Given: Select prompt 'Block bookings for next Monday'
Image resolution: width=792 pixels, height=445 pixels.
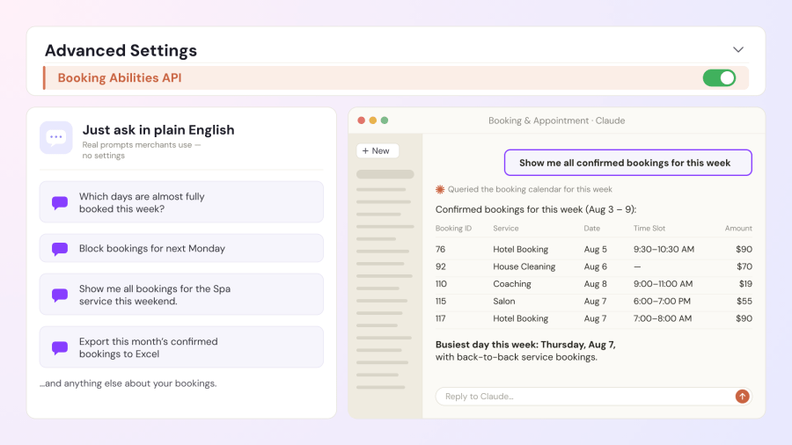Looking at the screenshot, I should pos(181,248).
